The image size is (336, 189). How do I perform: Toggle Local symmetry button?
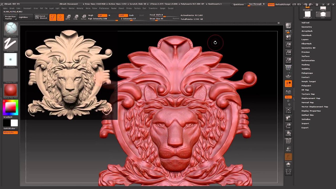(x=288, y=83)
